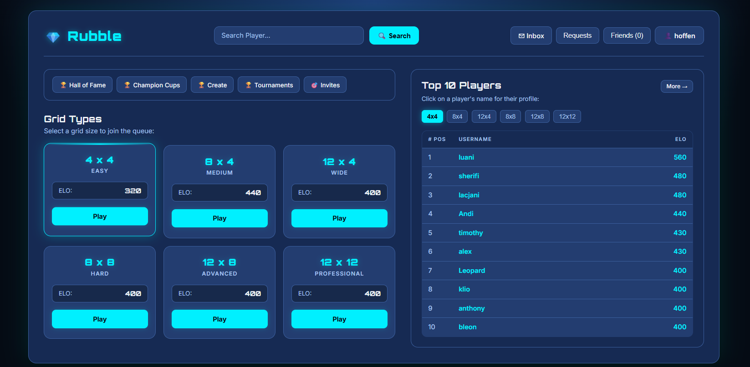Focus the Search Player input field
This screenshot has width=750, height=367.
[x=289, y=35]
